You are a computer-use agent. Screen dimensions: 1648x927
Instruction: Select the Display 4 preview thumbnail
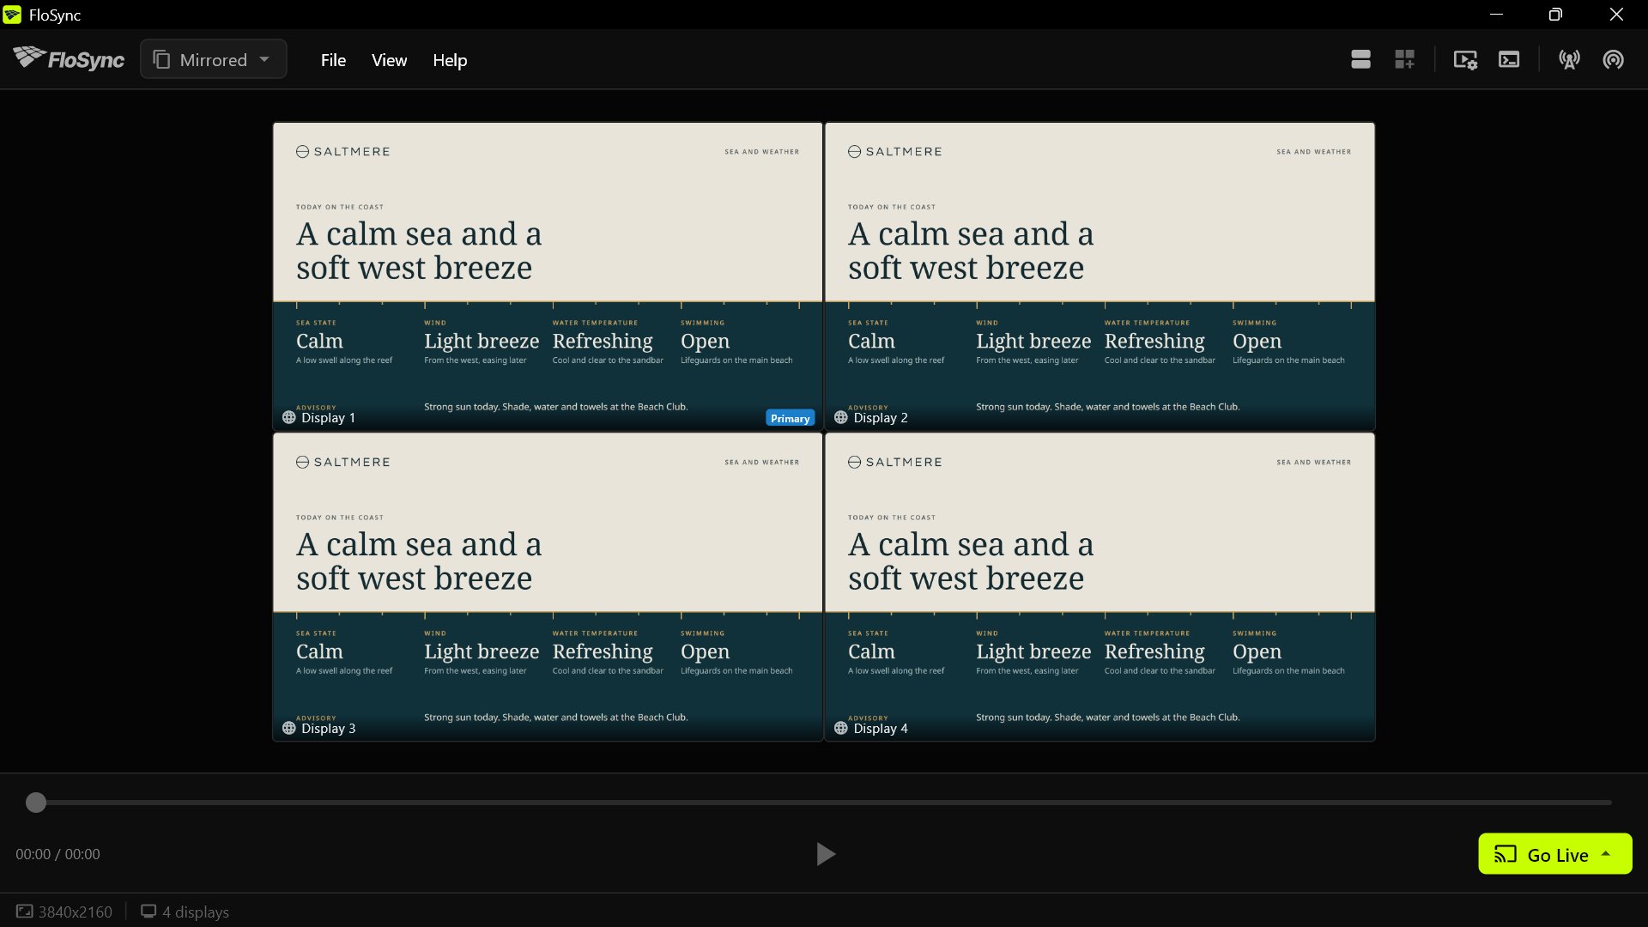pyautogui.click(x=1100, y=586)
